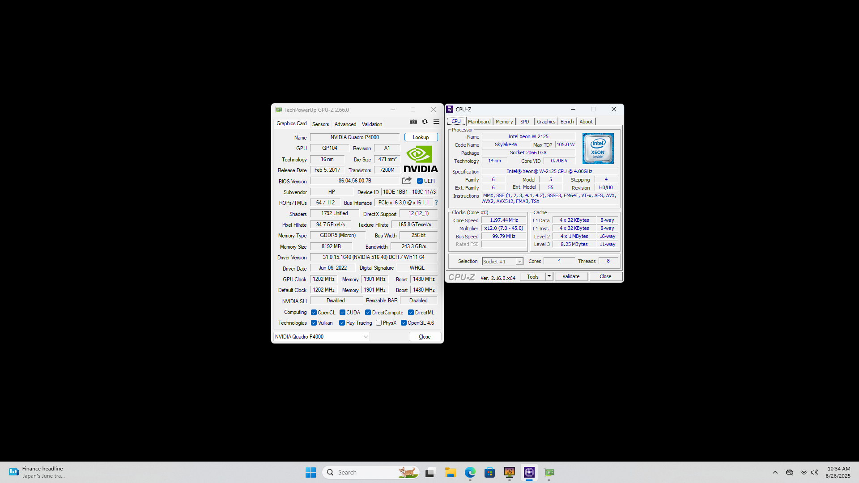
Task: Switch to the Mainboard tab in CPU-Z
Action: point(479,122)
